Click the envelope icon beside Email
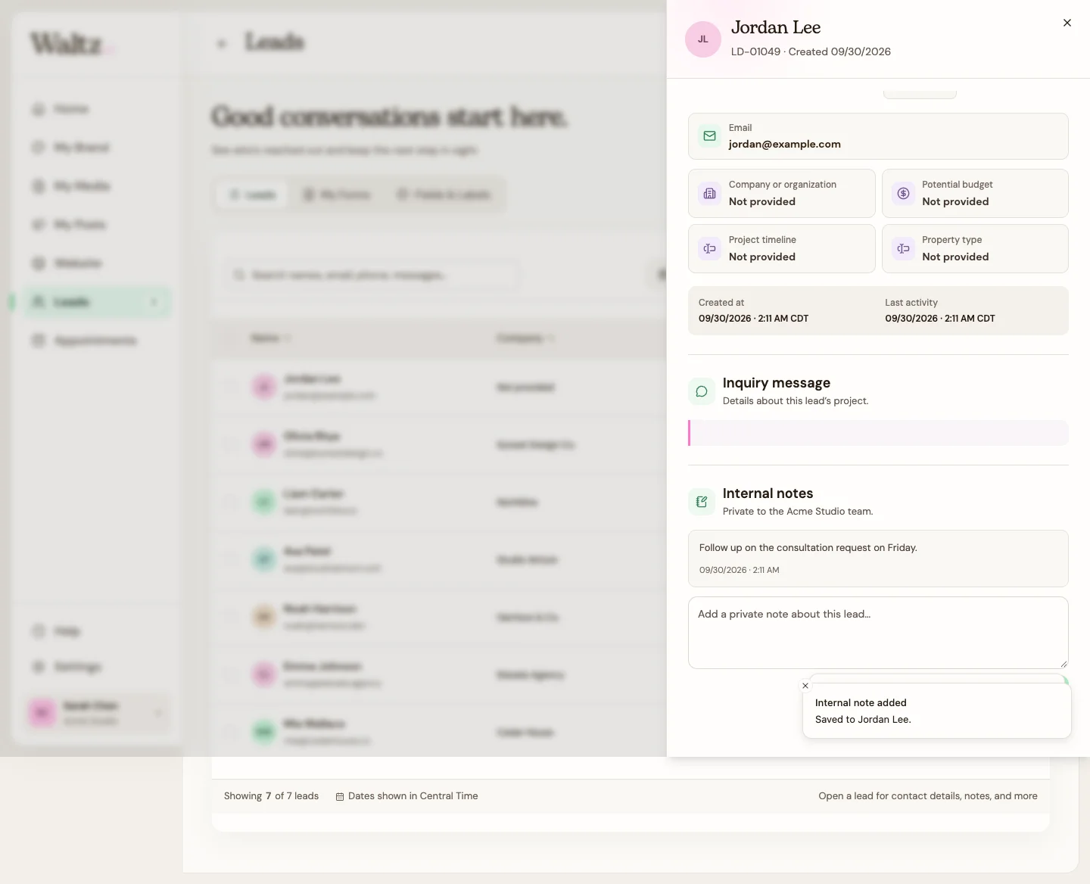Image resolution: width=1090 pixels, height=884 pixels. coord(709,136)
